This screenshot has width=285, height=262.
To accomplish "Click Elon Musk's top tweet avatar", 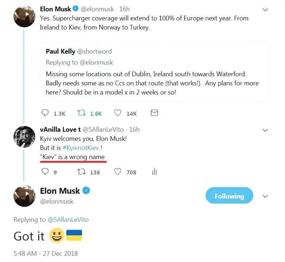I will (x=24, y=16).
